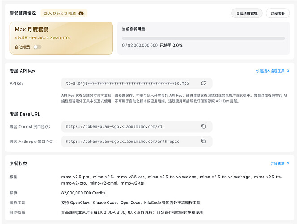The width and height of the screenshot is (297, 224).
Task: Toggle the 自动续费 switch
Action: (37, 47)
